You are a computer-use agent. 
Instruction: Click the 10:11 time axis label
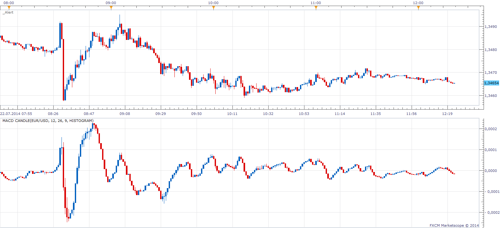point(232,114)
